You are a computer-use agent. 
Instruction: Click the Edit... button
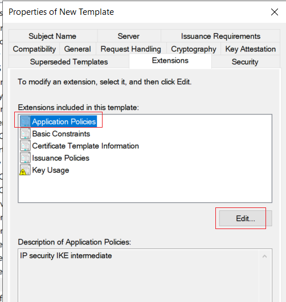point(246,218)
